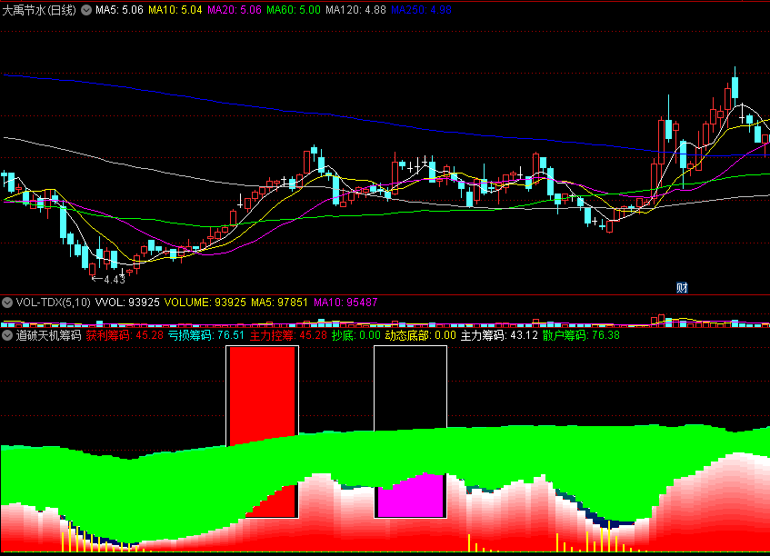Click the 道破天机筹码 indicator name
The width and height of the screenshot is (770, 556).
(x=48, y=335)
